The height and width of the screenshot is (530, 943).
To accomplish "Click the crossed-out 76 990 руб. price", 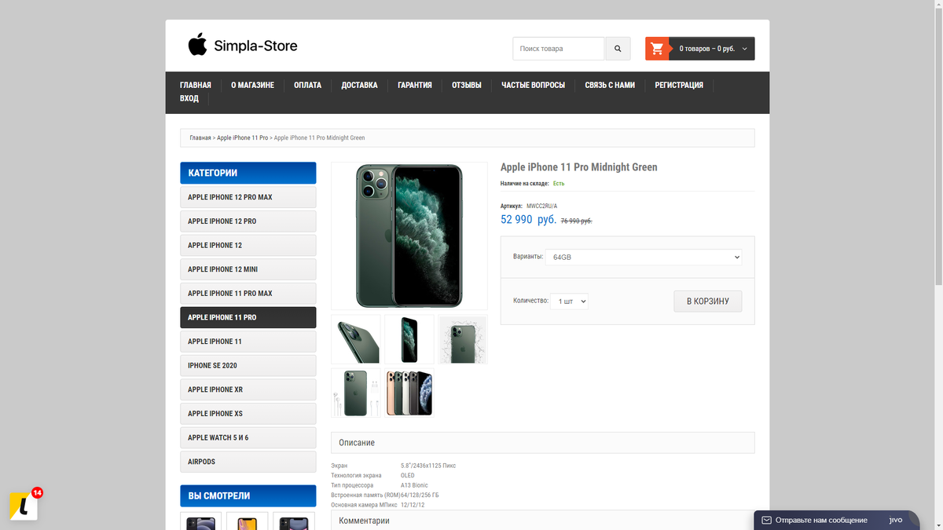I will [x=576, y=221].
